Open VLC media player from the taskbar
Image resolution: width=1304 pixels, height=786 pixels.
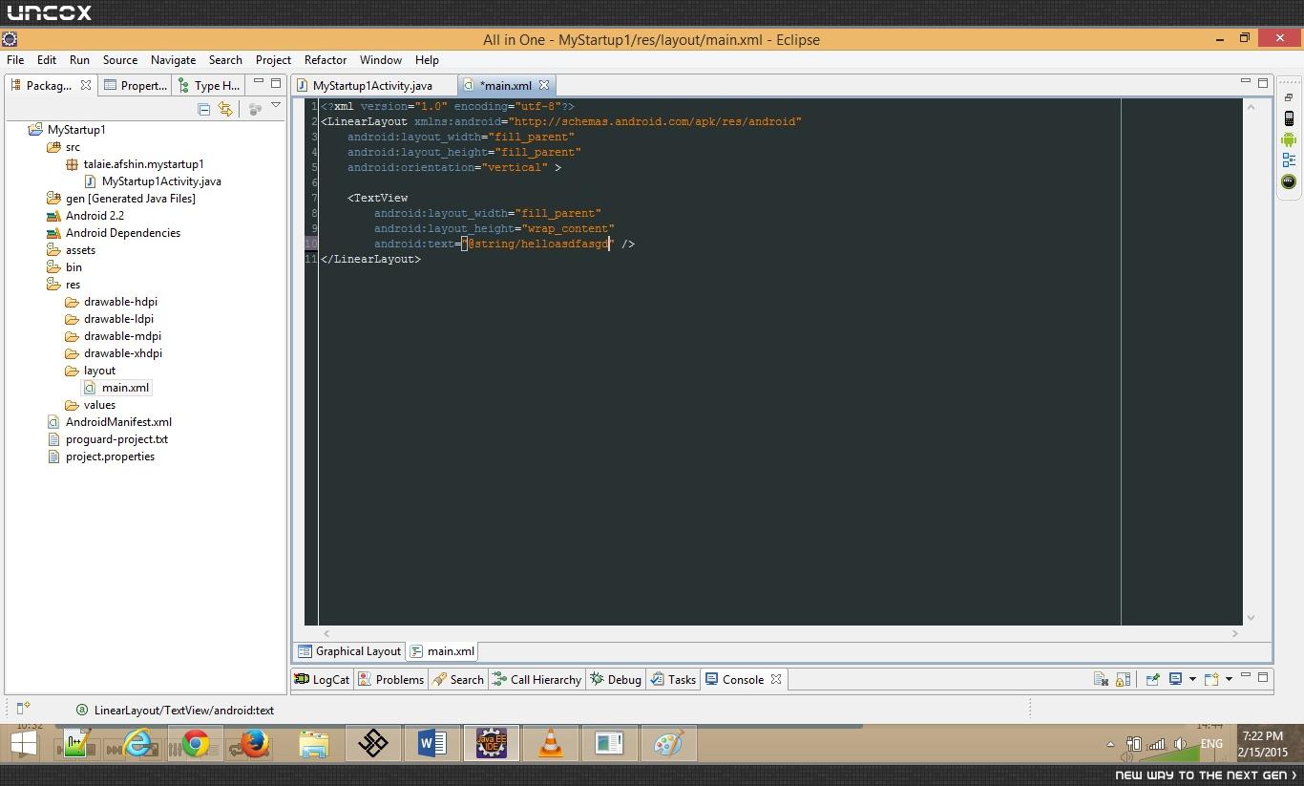[x=550, y=743]
